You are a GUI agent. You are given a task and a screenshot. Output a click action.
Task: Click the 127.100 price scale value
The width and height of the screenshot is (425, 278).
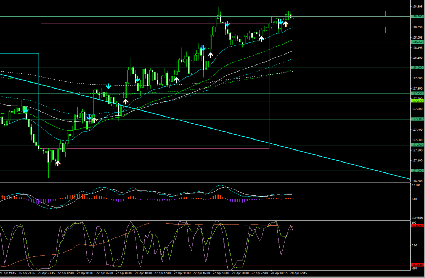417,161
